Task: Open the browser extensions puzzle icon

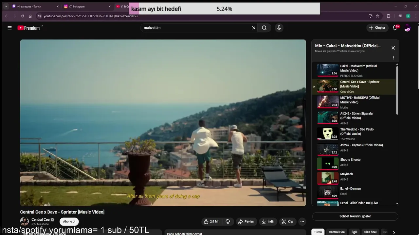Action: (x=389, y=16)
